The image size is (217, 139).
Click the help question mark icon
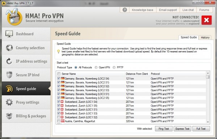pyautogui.click(x=125, y=10)
